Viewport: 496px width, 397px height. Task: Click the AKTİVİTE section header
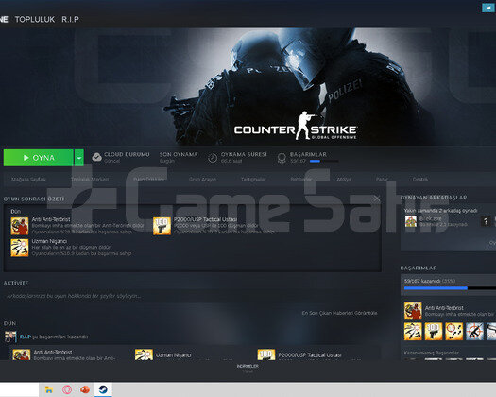click(16, 283)
